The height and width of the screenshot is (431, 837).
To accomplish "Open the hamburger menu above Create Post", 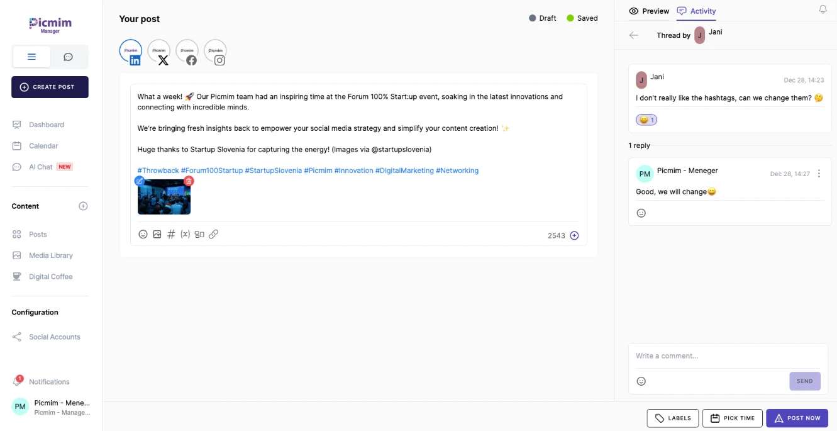I will tap(31, 56).
